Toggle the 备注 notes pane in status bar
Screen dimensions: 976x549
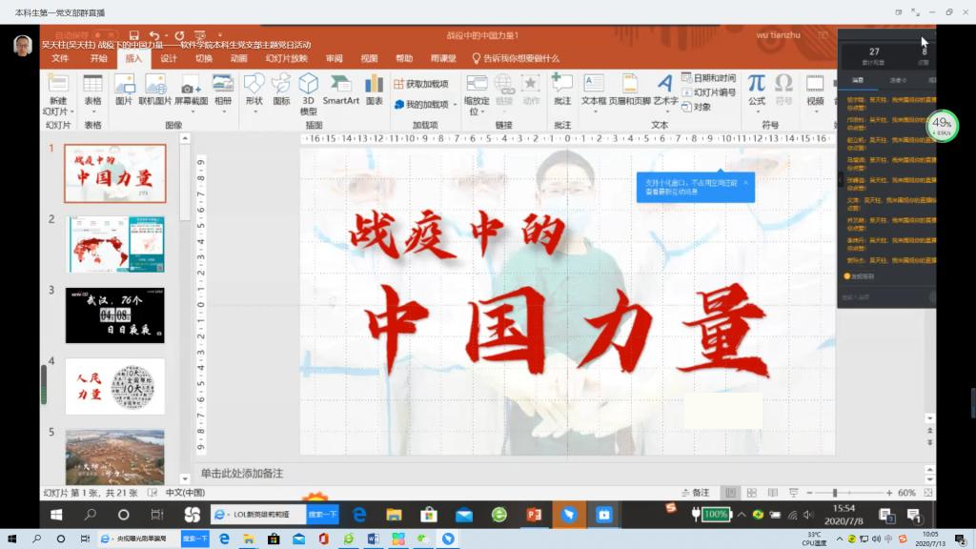tap(695, 493)
